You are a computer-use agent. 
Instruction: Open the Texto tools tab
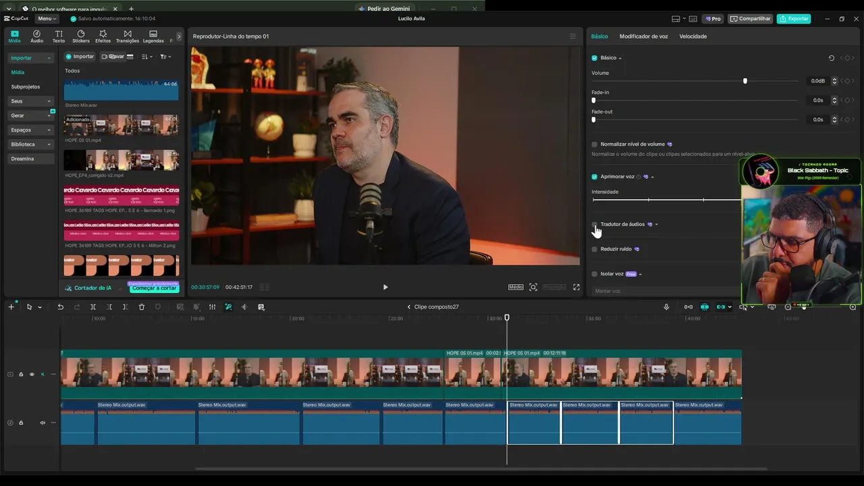tap(59, 36)
